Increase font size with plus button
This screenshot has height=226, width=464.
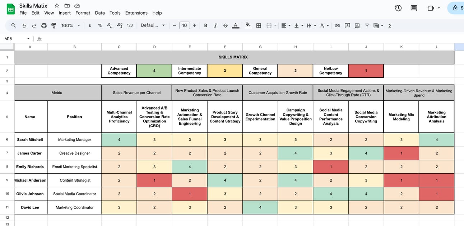[194, 25]
